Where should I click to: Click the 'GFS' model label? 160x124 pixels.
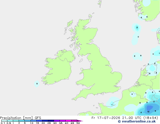[38, 118]
